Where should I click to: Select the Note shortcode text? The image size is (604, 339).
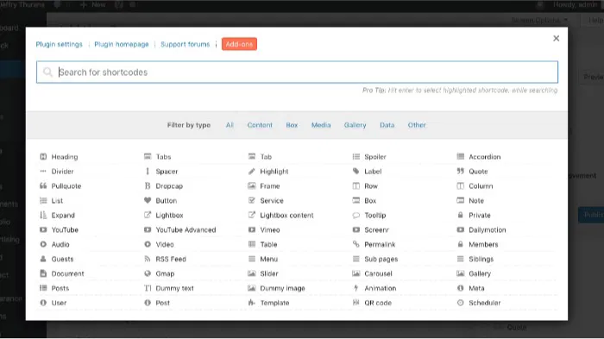476,200
